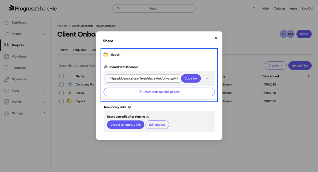Expand the Folders sidebar chevron

[45, 34]
